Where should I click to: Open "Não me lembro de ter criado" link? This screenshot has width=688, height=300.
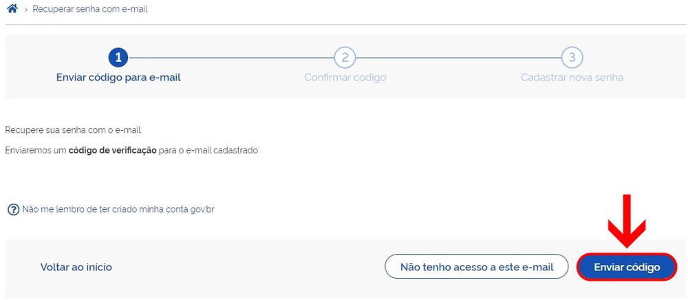click(x=118, y=209)
